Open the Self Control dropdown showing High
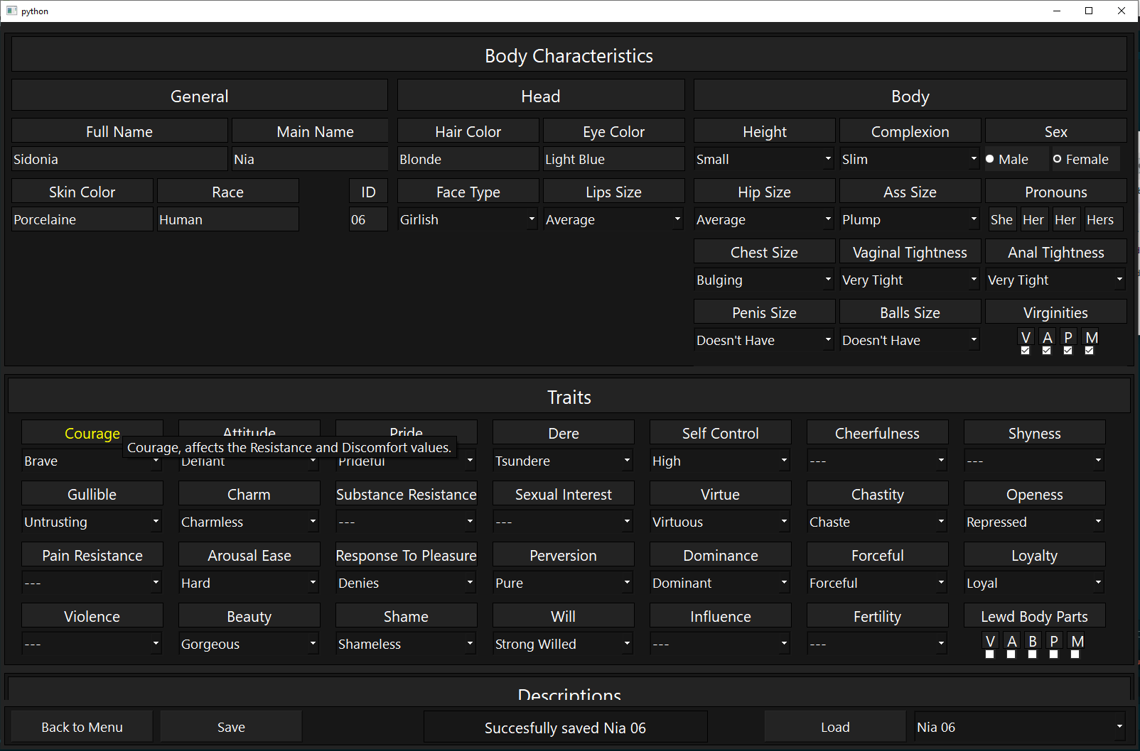 [x=720, y=461]
